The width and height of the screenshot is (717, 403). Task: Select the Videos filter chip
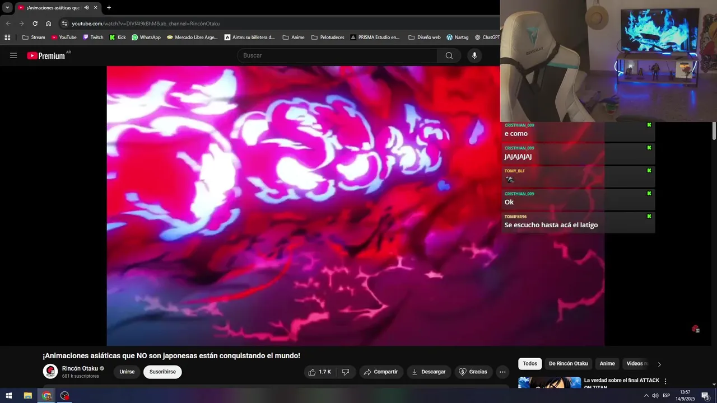pyautogui.click(x=635, y=364)
